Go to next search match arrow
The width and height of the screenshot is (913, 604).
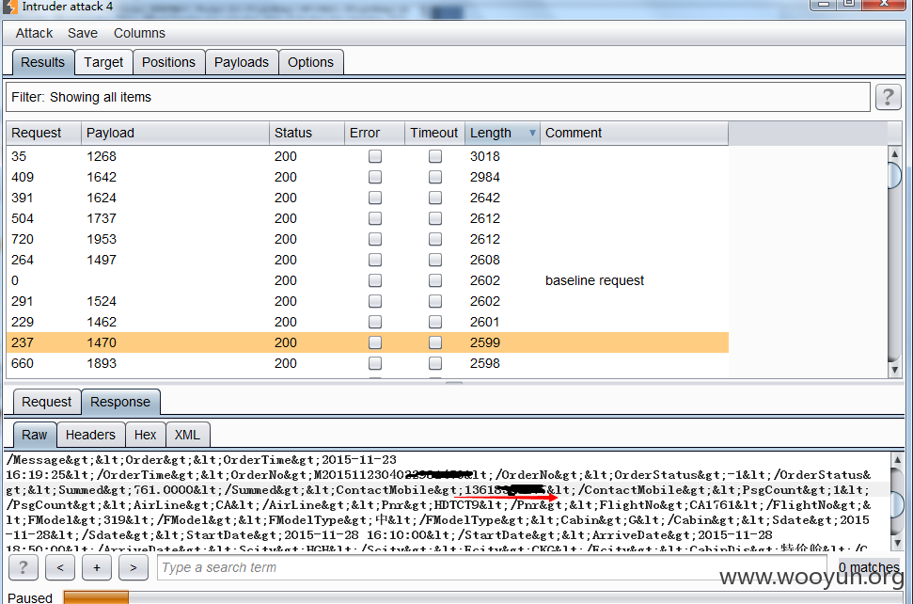click(134, 567)
